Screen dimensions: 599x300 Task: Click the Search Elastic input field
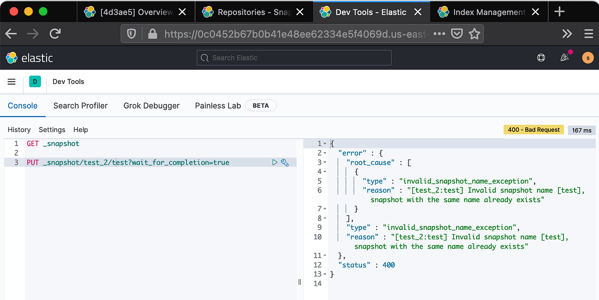(294, 57)
